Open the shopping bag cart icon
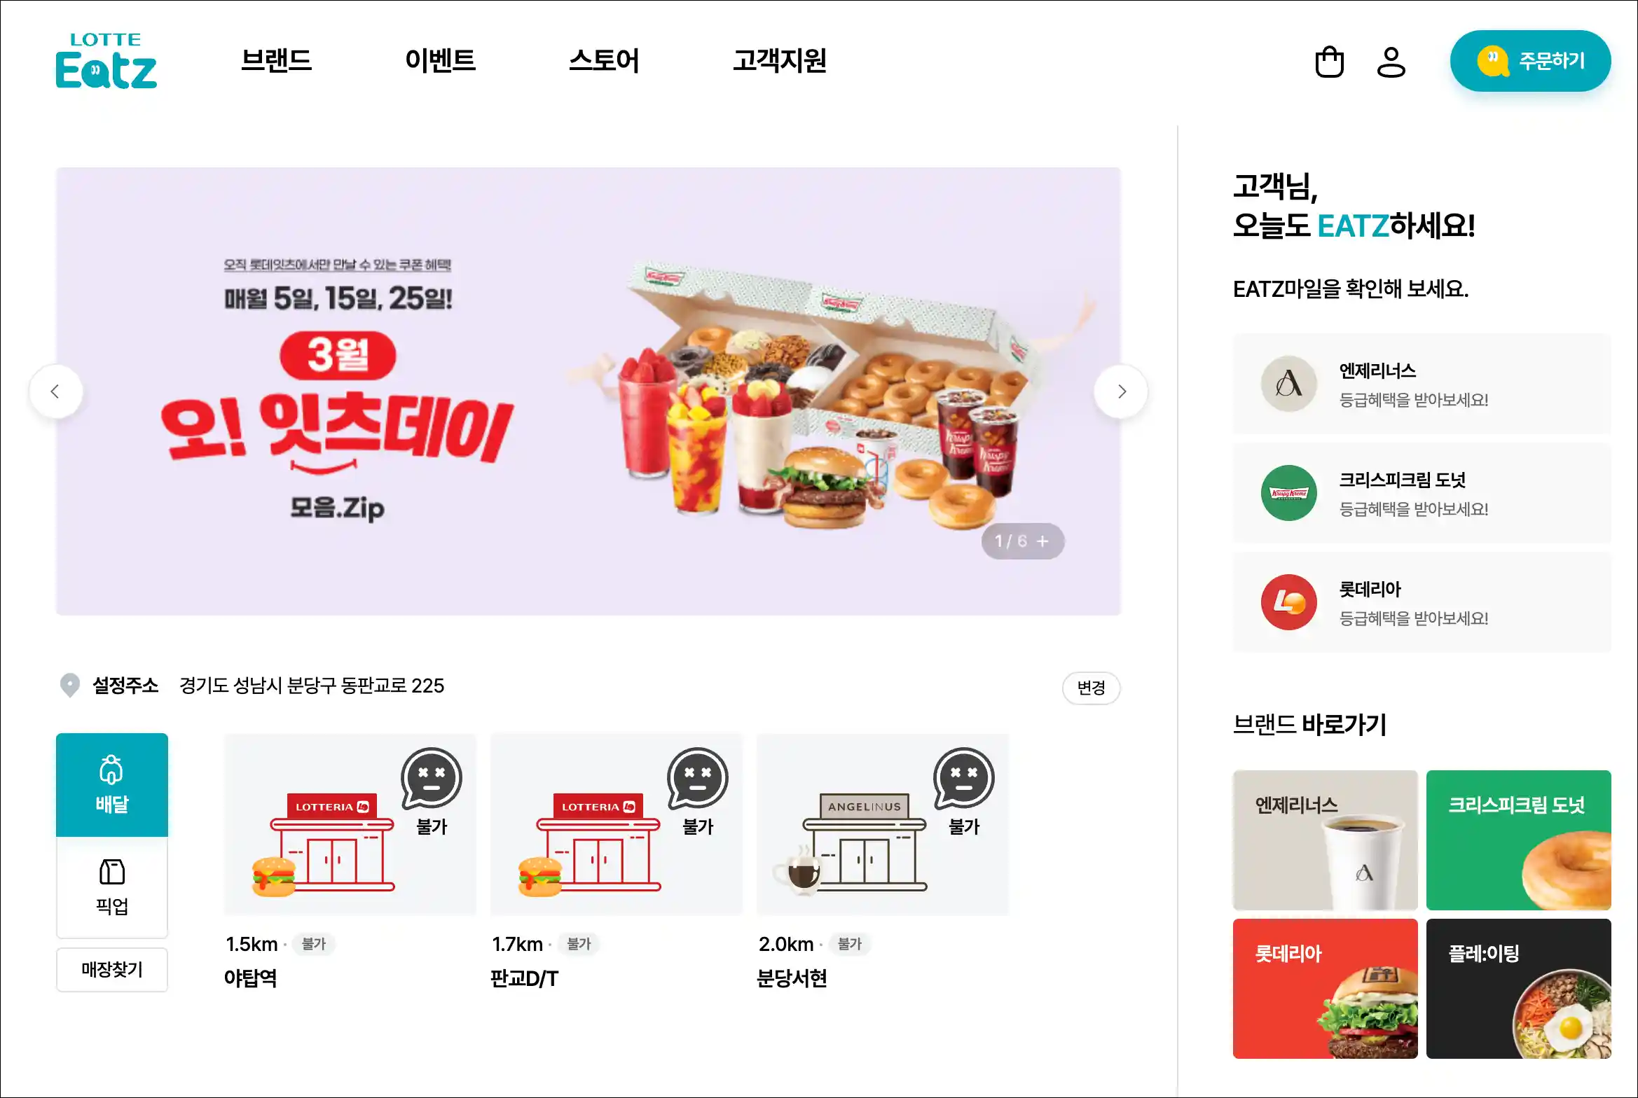Screen dimensions: 1638x1098 (x=1329, y=62)
